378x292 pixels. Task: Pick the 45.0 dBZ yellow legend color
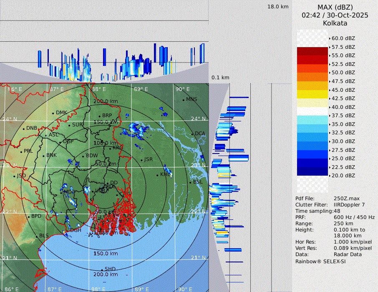click(x=312, y=90)
